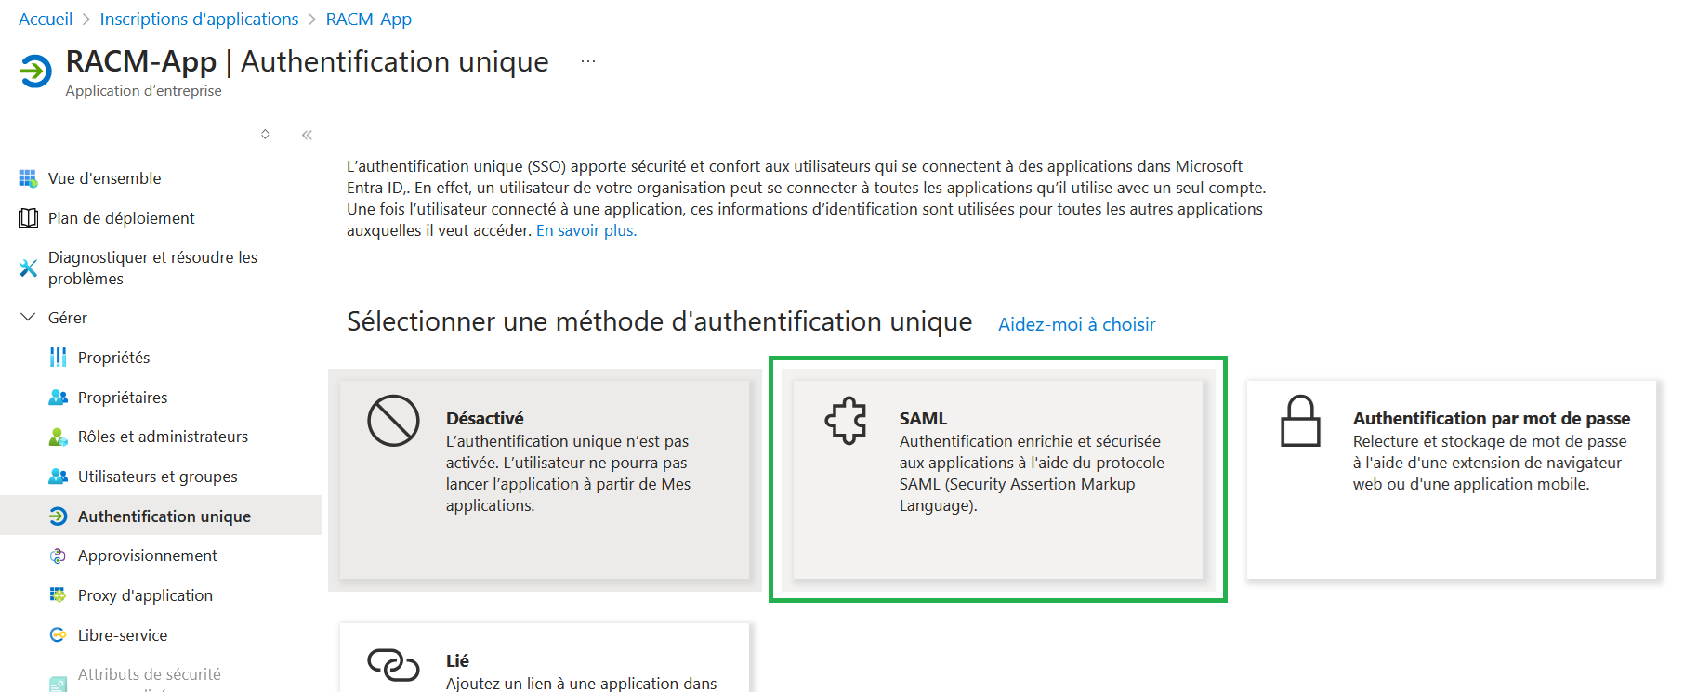Open Inscriptions d'applications breadcrumb
The image size is (1684, 692).
[199, 20]
